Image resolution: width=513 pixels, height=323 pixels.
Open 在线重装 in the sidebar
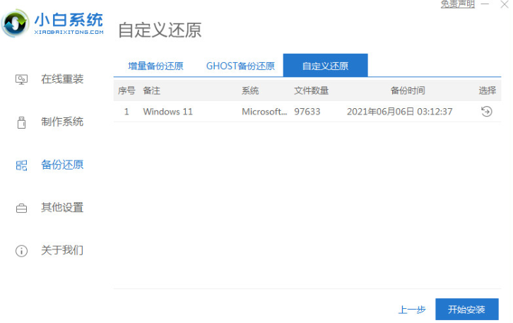62,79
